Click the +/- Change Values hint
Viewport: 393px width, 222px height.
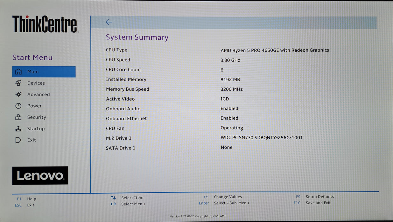[x=222, y=197]
